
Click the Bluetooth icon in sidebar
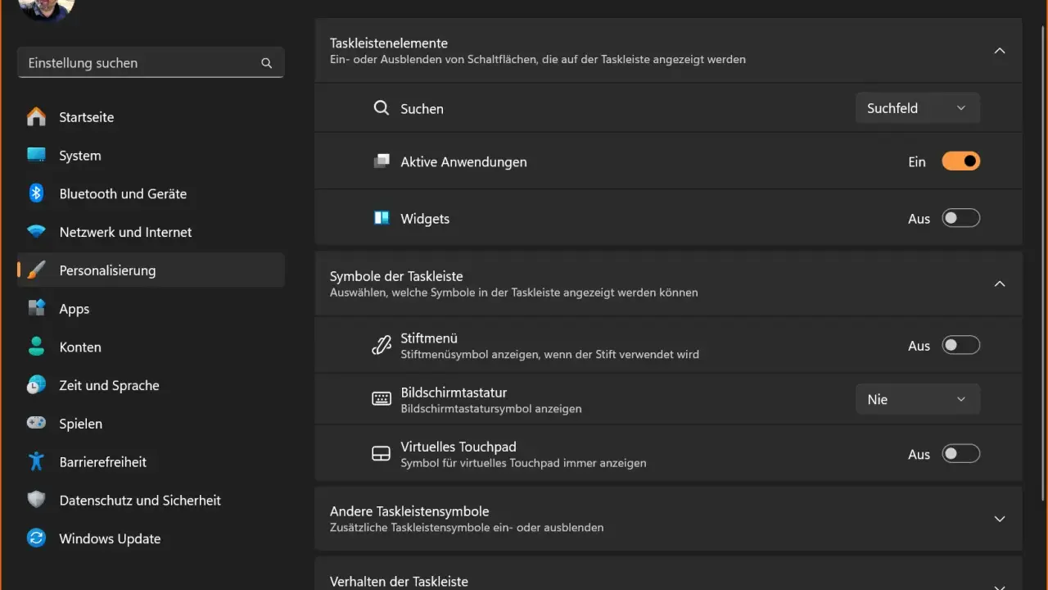click(x=36, y=193)
